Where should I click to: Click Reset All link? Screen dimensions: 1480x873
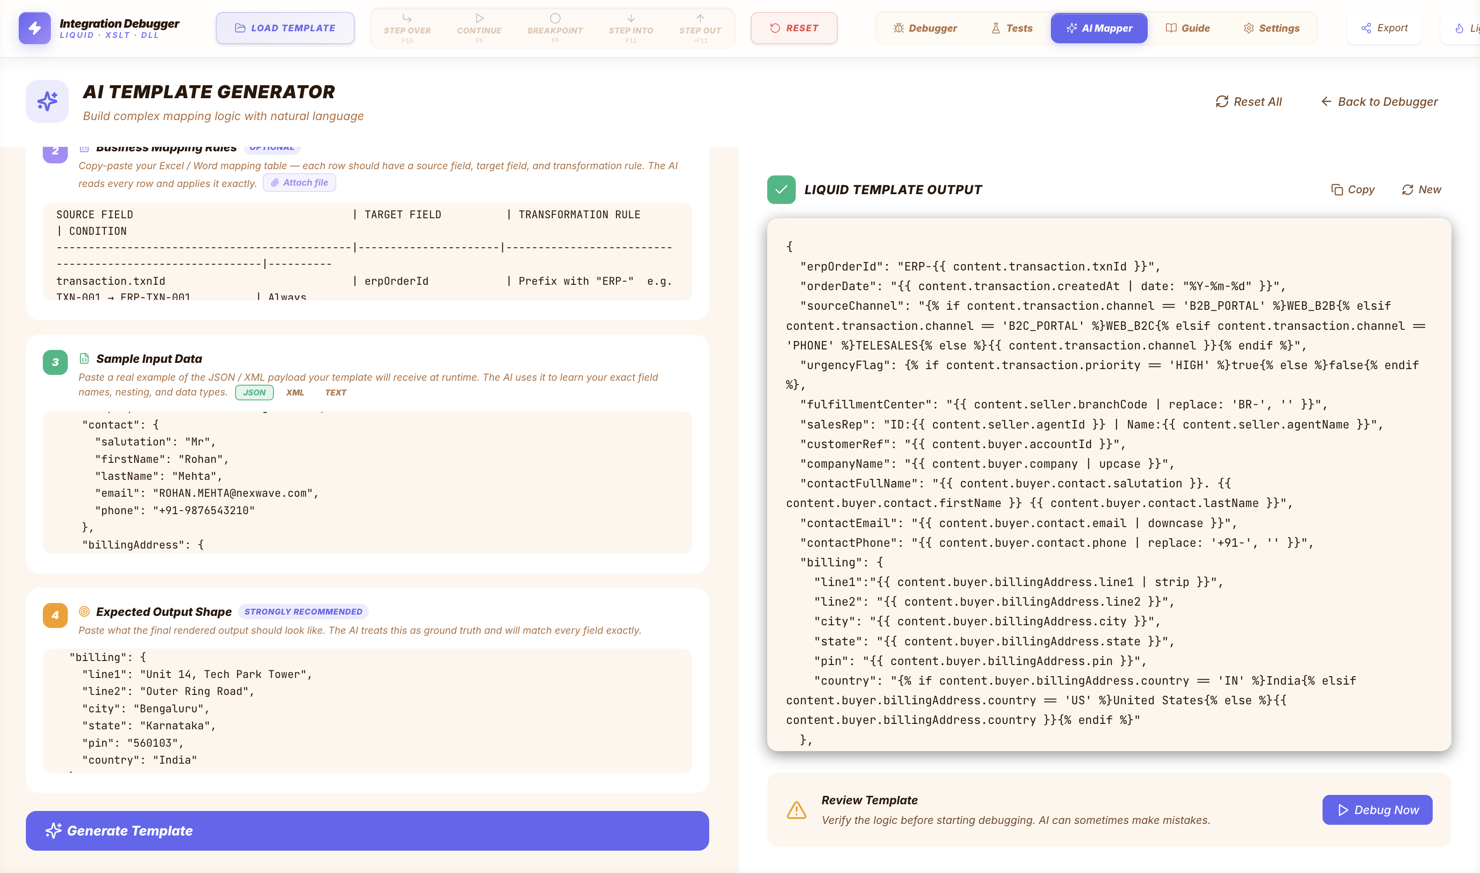click(1248, 101)
